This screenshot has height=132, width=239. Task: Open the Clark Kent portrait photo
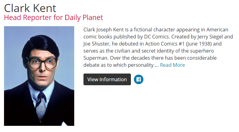[39, 76]
